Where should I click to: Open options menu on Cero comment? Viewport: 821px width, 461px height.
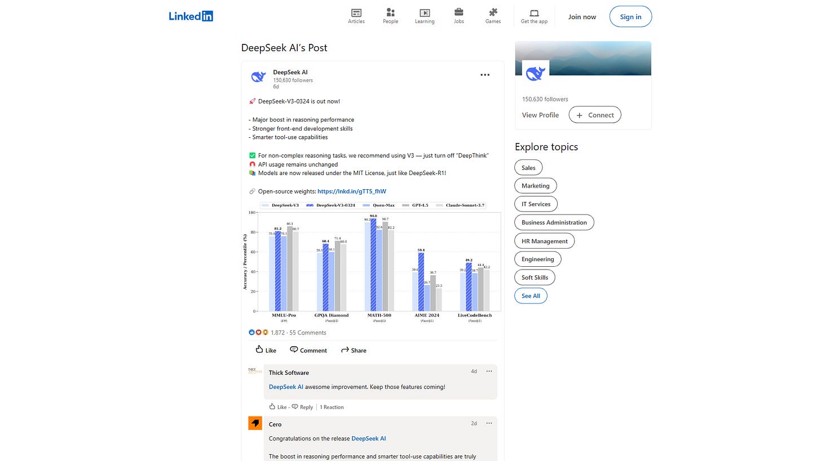coord(489,423)
